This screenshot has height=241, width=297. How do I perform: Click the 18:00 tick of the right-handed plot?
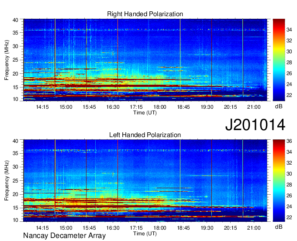(160, 107)
